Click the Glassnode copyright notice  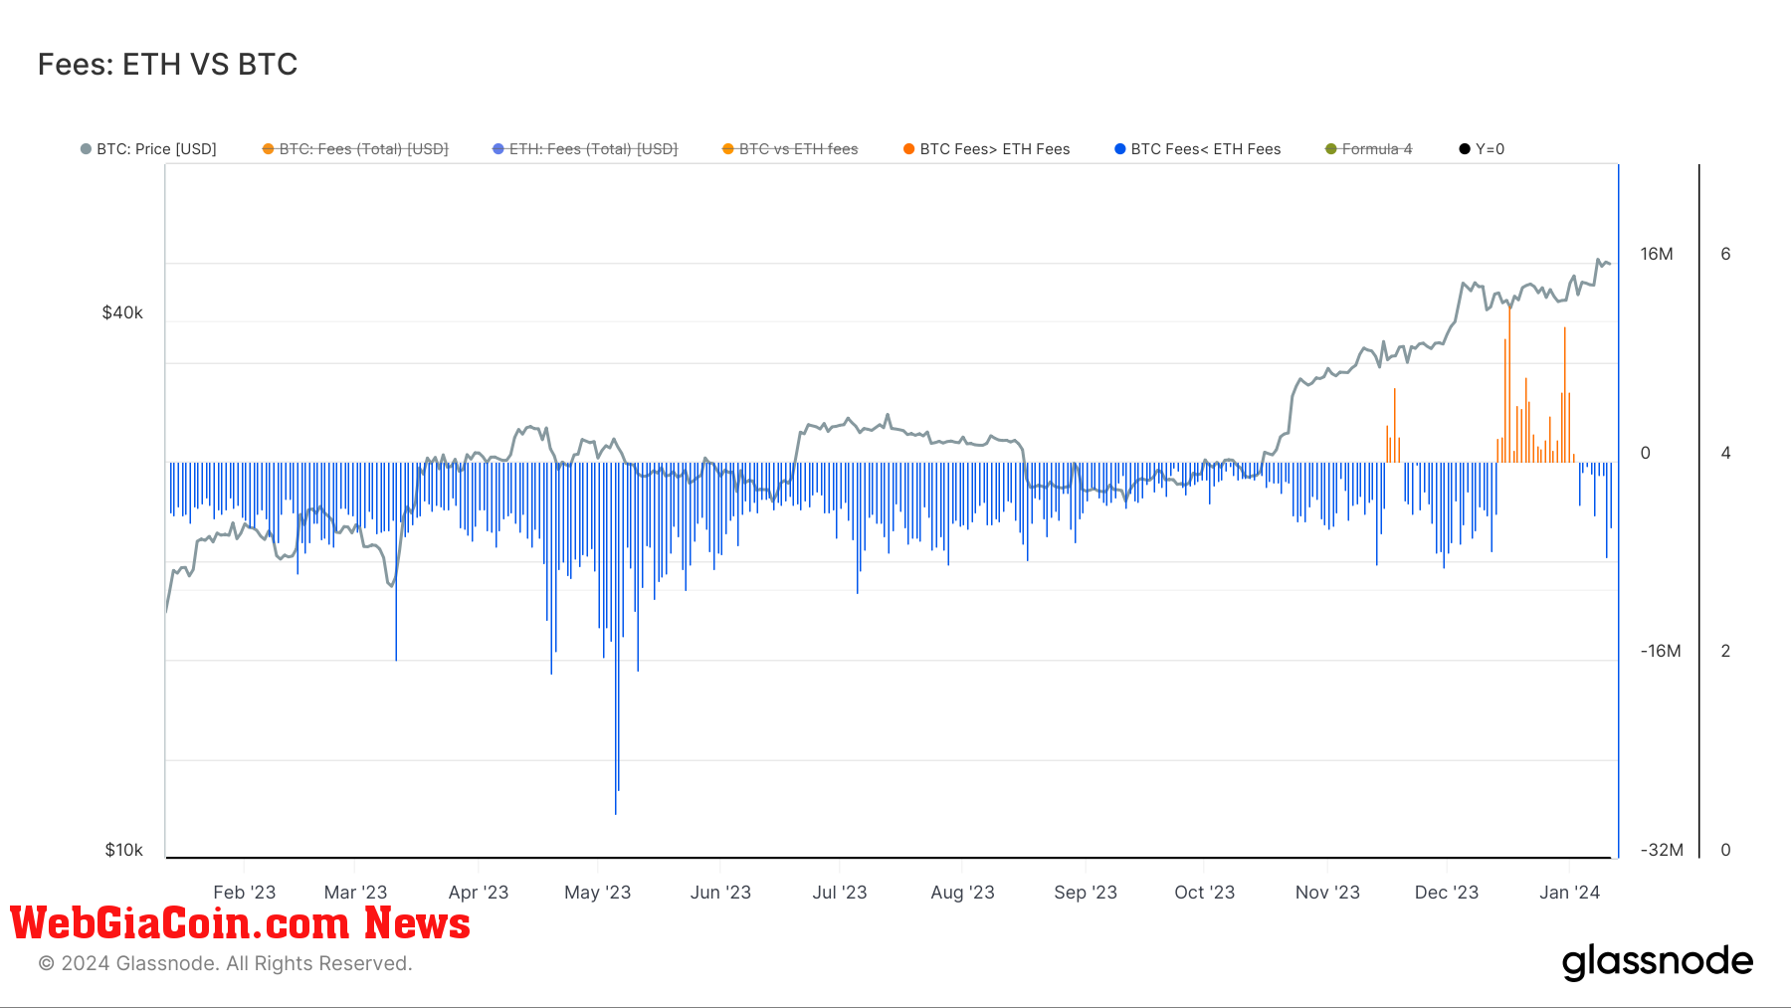tap(225, 963)
